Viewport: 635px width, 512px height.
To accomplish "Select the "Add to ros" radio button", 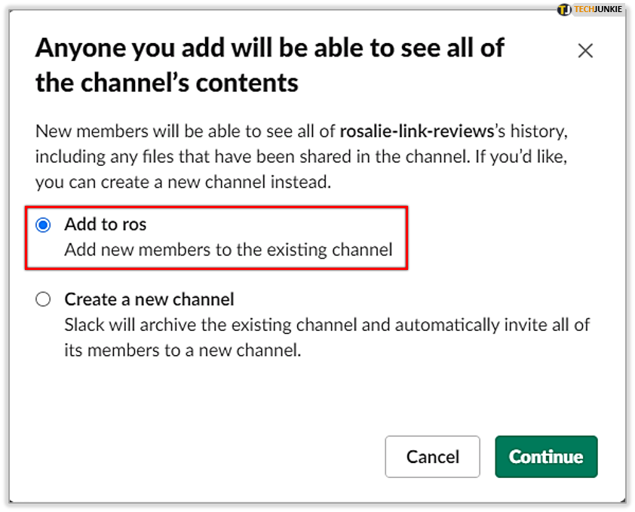I will (x=43, y=225).
